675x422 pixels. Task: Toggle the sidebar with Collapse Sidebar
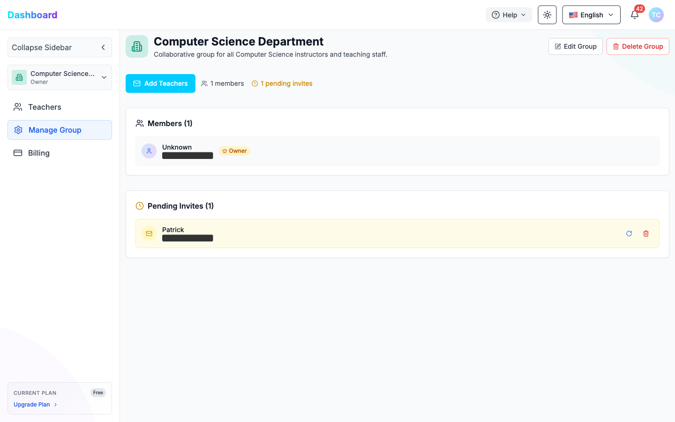(60, 47)
